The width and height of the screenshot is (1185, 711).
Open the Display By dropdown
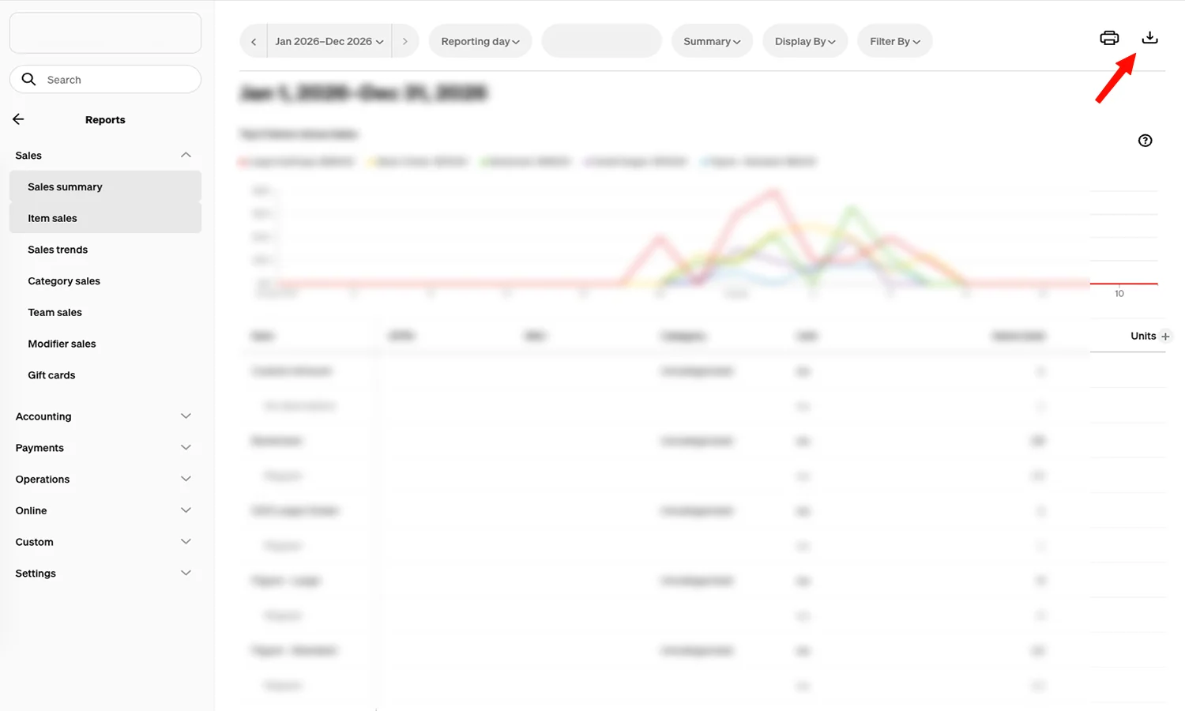[x=804, y=40]
